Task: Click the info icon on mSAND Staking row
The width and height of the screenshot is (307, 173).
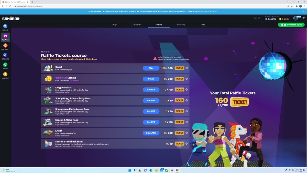Action: pos(187,79)
